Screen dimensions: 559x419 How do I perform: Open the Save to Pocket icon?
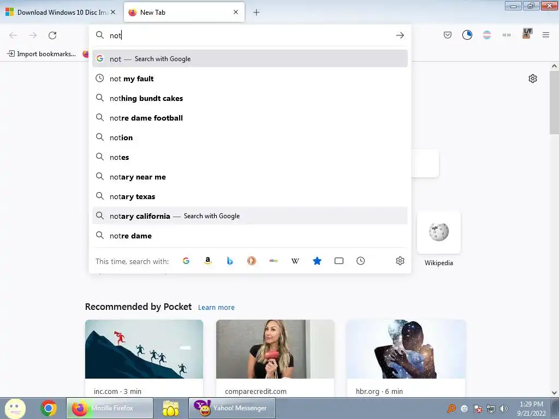pyautogui.click(x=448, y=35)
